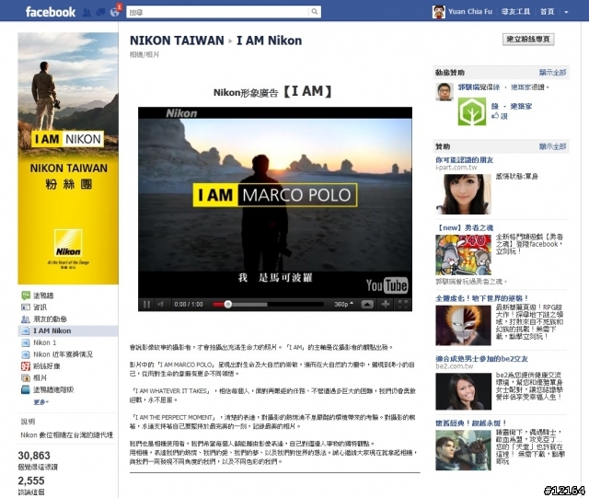The height and width of the screenshot is (498, 589).
Task: Click the video pop-up expand icon
Action: (x=367, y=304)
